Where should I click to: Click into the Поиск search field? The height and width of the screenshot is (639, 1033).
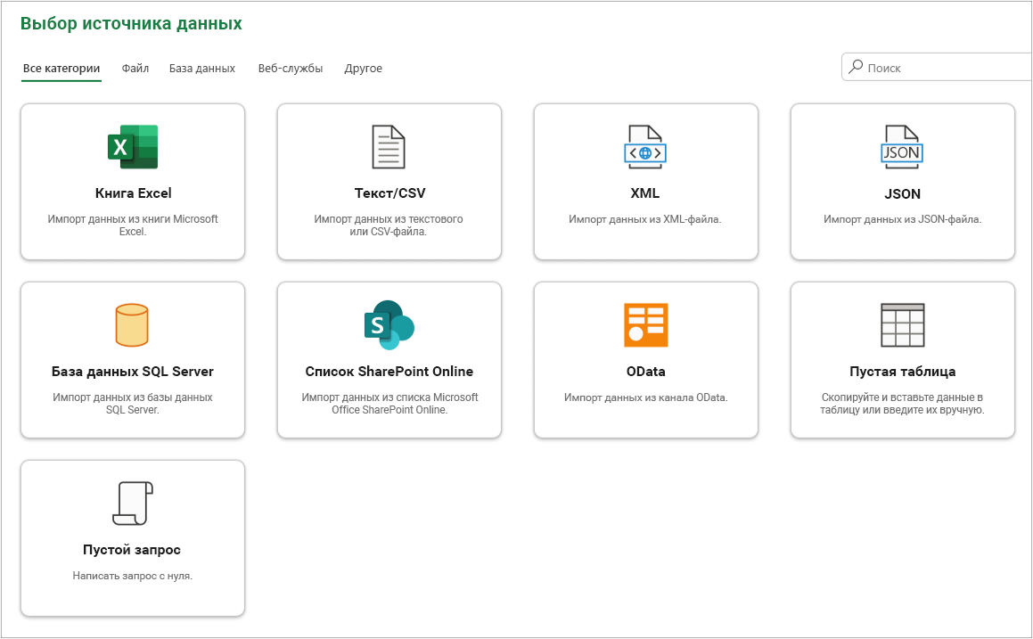click(x=937, y=67)
